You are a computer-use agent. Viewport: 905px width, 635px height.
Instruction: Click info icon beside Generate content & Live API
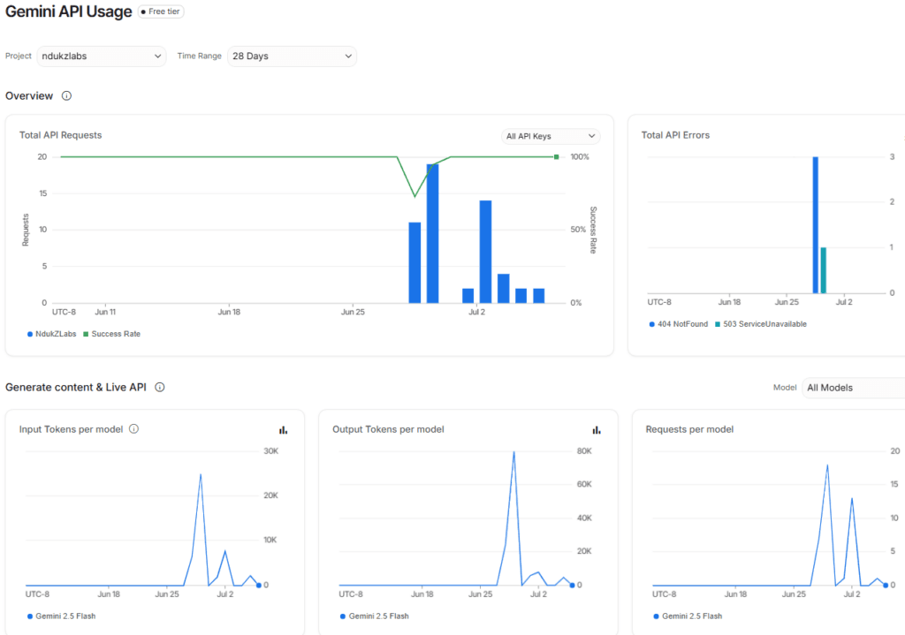pyautogui.click(x=160, y=387)
